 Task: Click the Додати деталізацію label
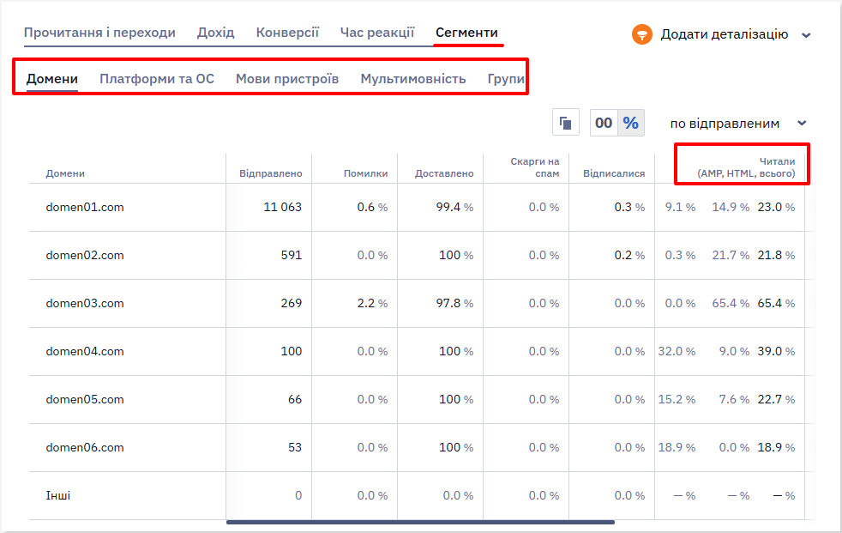coord(725,34)
